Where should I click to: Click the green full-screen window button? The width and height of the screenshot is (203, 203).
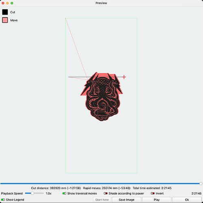point(12,3)
